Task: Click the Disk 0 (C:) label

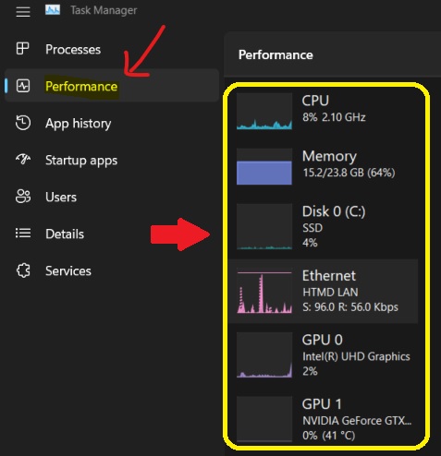Action: 334,211
